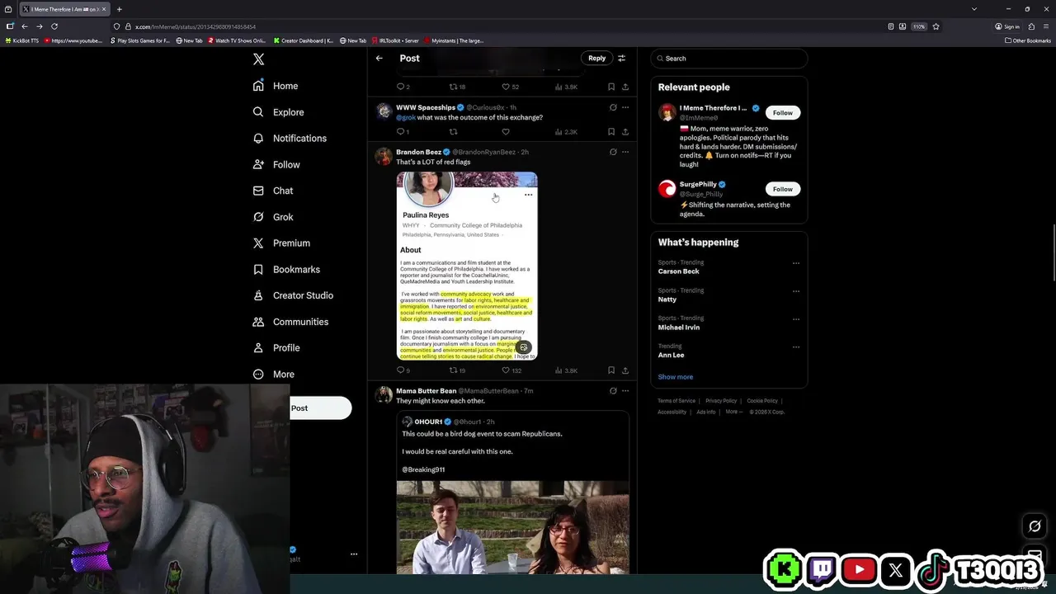The height and width of the screenshot is (594, 1056).
Task: Open a new browser tab
Action: [119, 9]
